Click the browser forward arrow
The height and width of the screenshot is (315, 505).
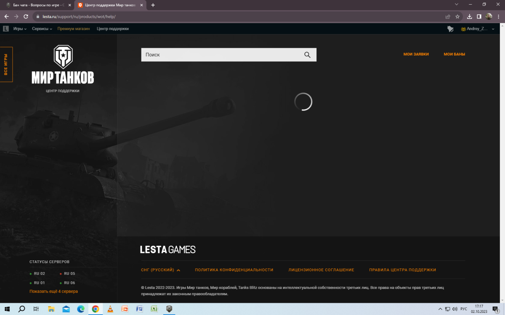point(16,17)
